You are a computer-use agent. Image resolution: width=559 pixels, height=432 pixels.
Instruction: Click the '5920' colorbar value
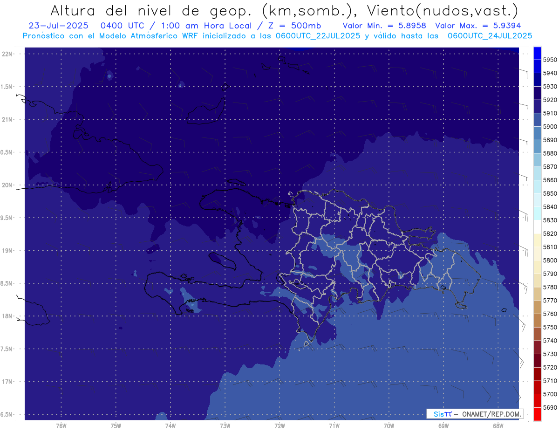click(550, 100)
